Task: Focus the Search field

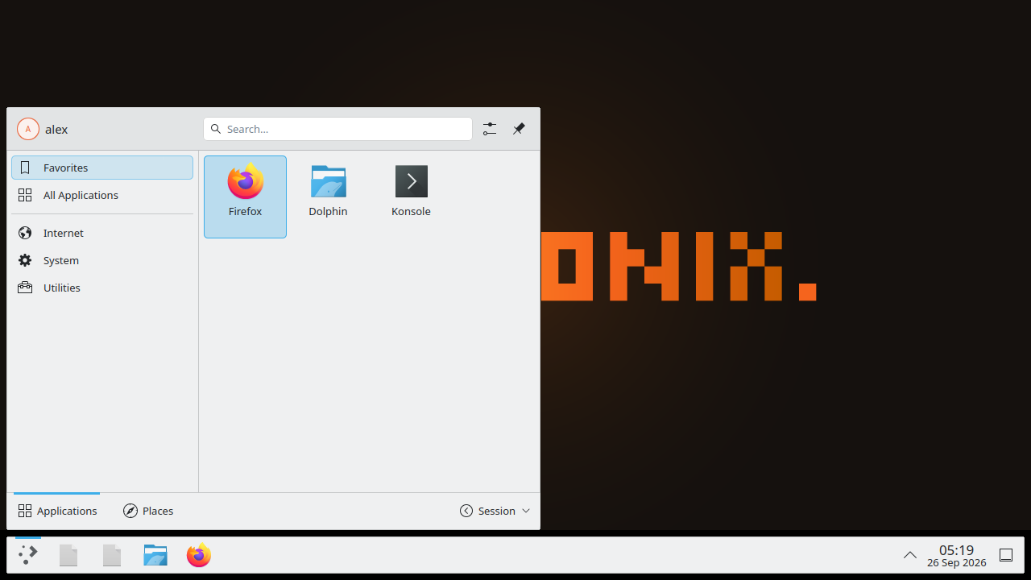Action: coord(337,129)
